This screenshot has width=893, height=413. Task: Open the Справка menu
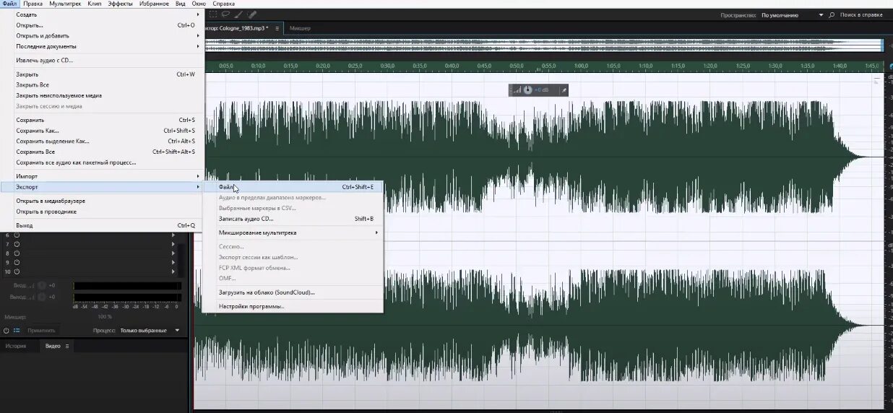[224, 4]
